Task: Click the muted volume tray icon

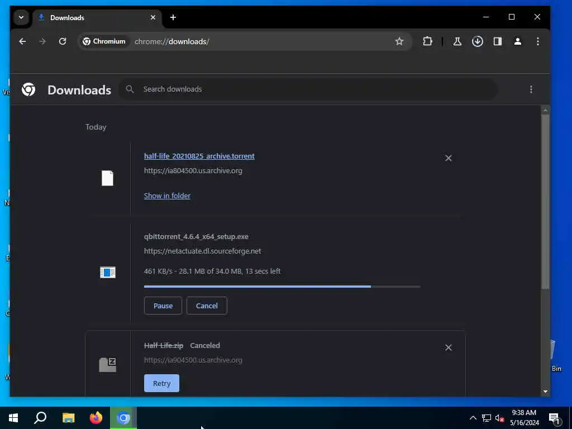Action: [499, 418]
